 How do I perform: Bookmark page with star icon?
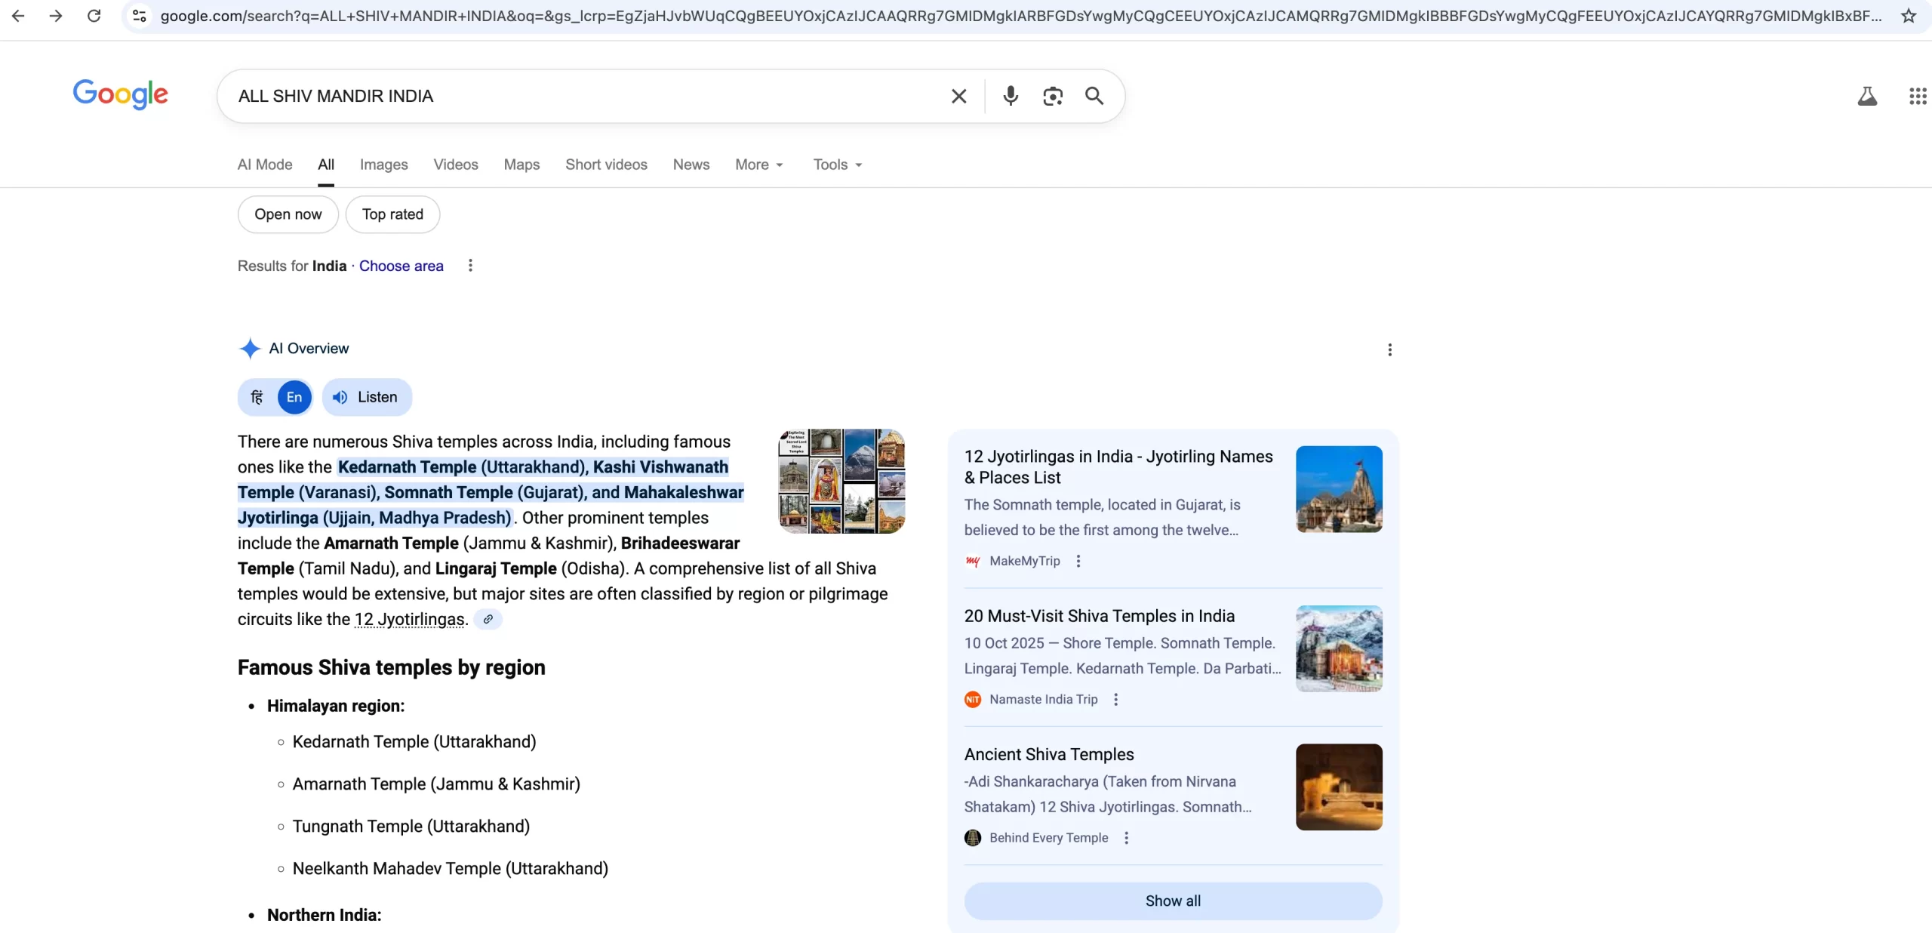pos(1909,16)
